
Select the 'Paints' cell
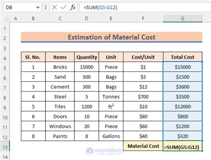click(x=60, y=136)
